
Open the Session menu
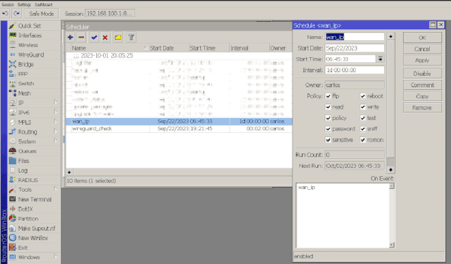[8, 5]
